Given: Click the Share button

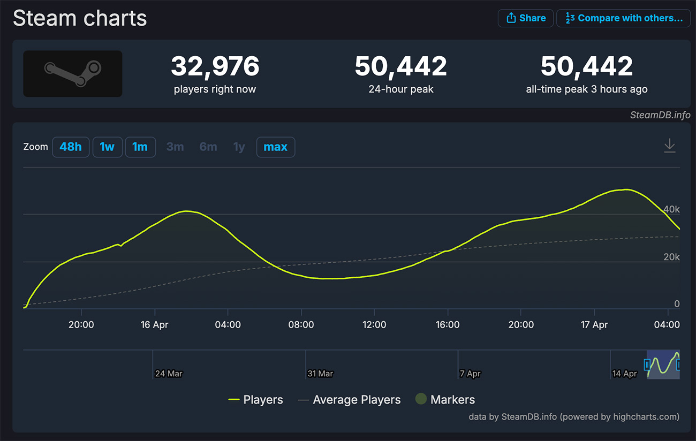Looking at the screenshot, I should (x=525, y=18).
